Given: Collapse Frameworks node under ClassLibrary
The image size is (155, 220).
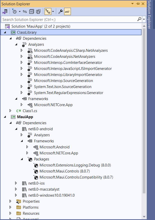Looking at the screenshot, I should [16, 99].
